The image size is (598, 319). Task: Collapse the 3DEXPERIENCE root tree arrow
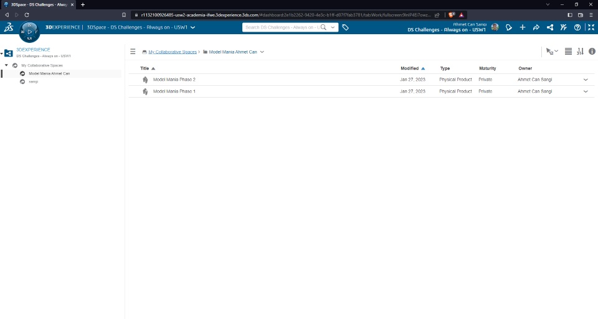coord(1,53)
